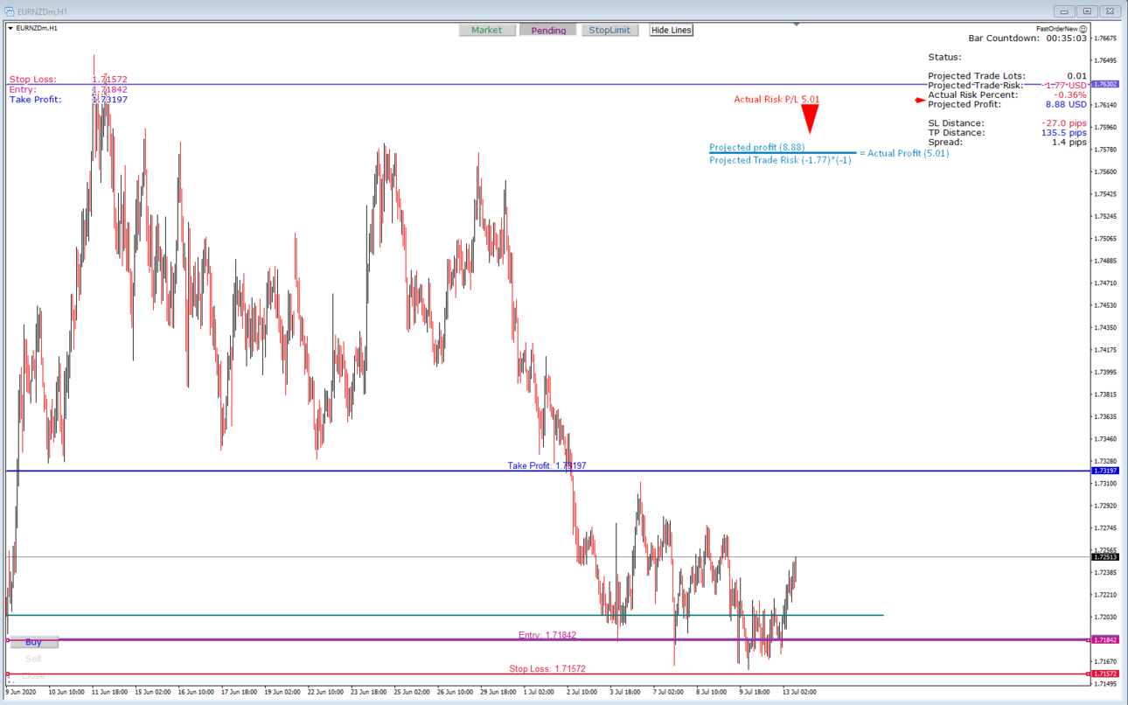Maximize the EURNZDm chart window

pyautogui.click(x=1087, y=11)
